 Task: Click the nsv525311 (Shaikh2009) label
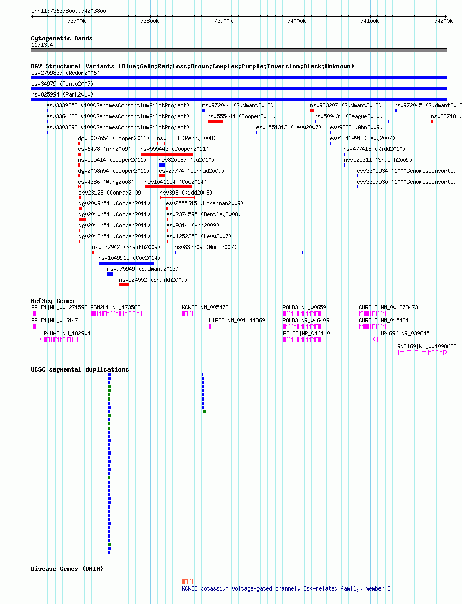tap(377, 160)
